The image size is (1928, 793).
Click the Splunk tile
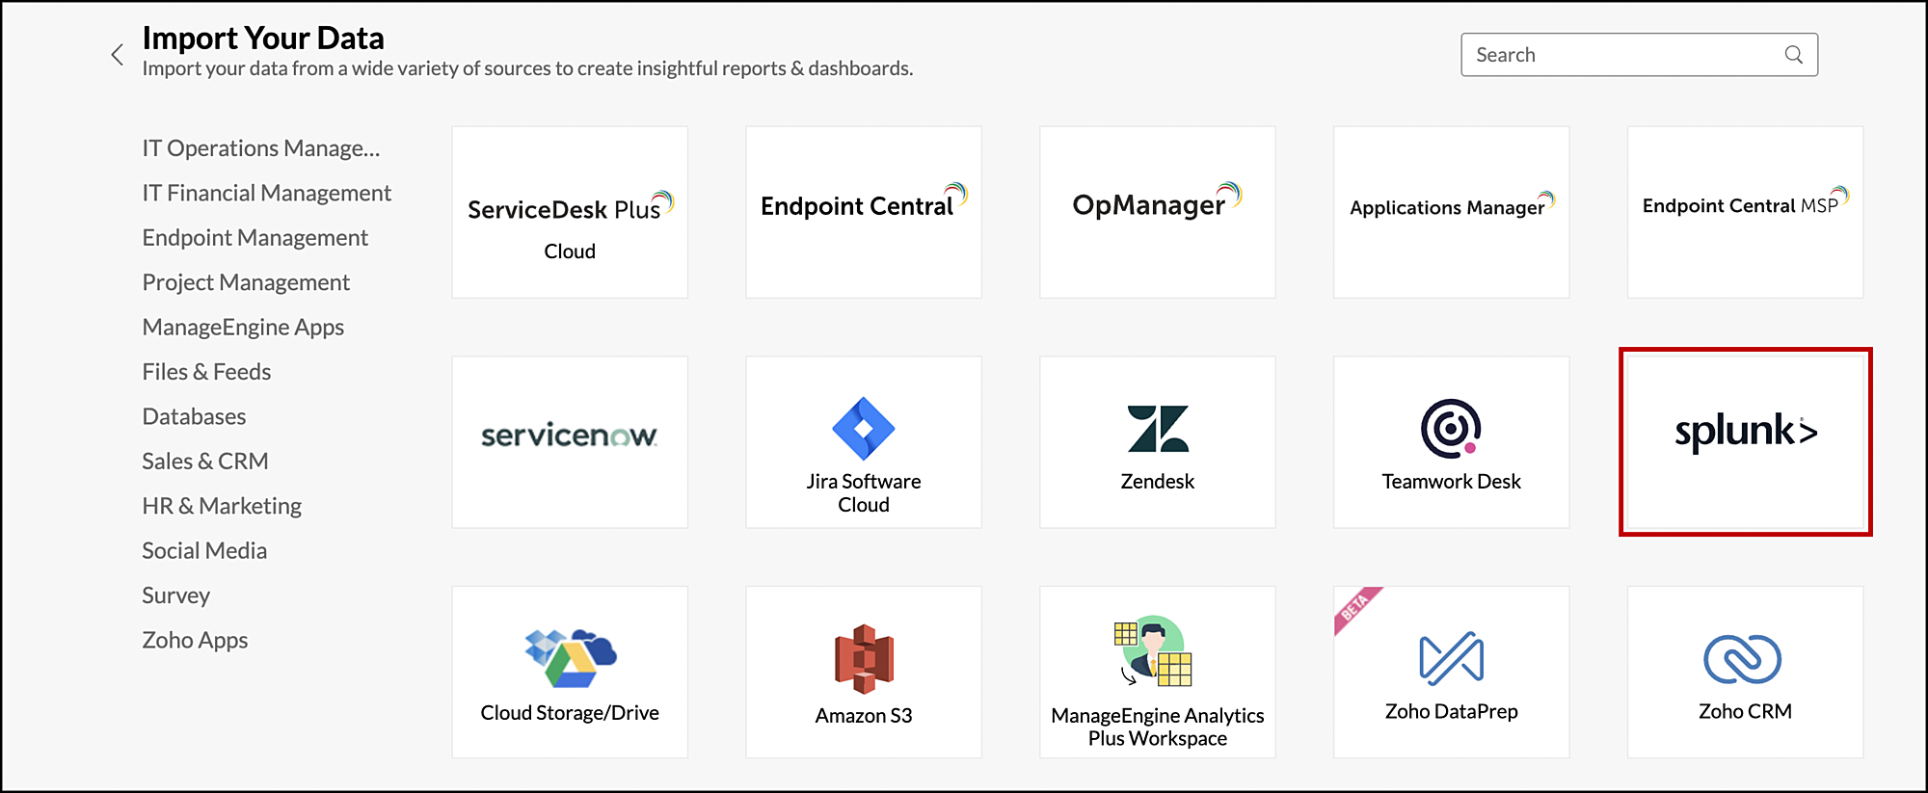point(1745,442)
